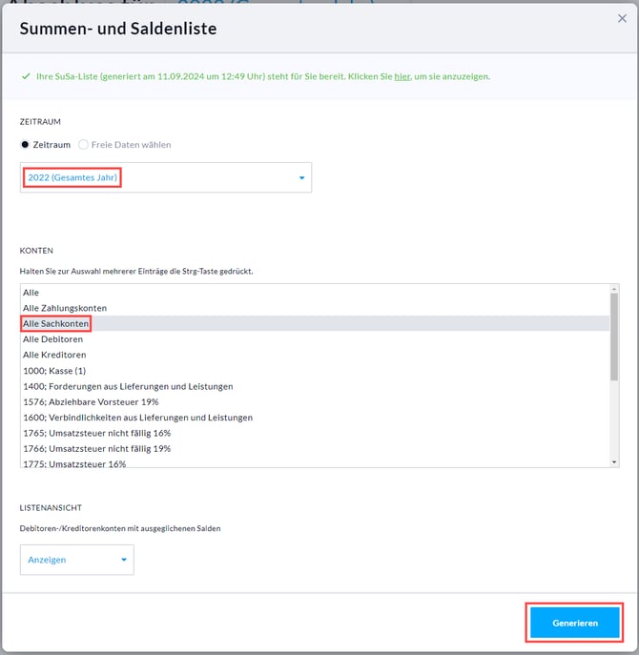Close the Summen- und Saldenliste dialog
Screen dimensions: 639x655
point(622,18)
